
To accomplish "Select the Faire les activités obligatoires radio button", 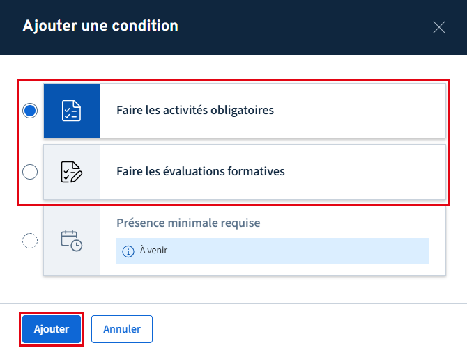I will click(x=30, y=111).
